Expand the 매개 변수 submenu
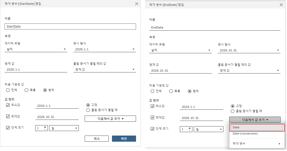This screenshot has width=287, height=151. click(257, 144)
